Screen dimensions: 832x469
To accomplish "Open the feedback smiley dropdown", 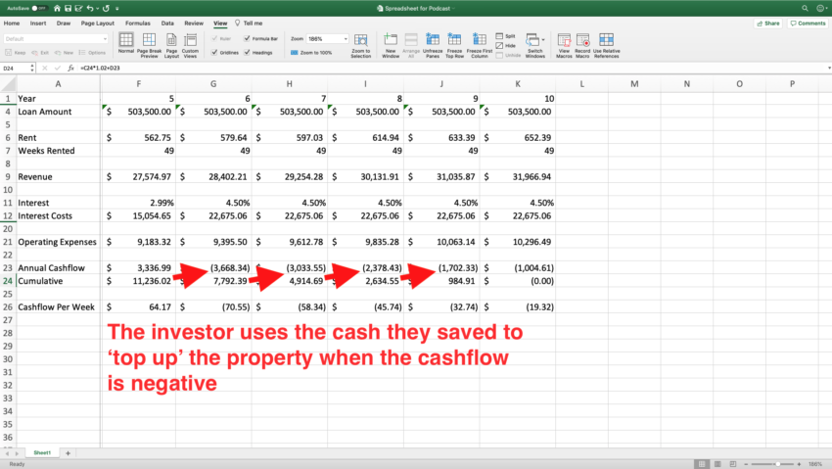I will 821,8.
